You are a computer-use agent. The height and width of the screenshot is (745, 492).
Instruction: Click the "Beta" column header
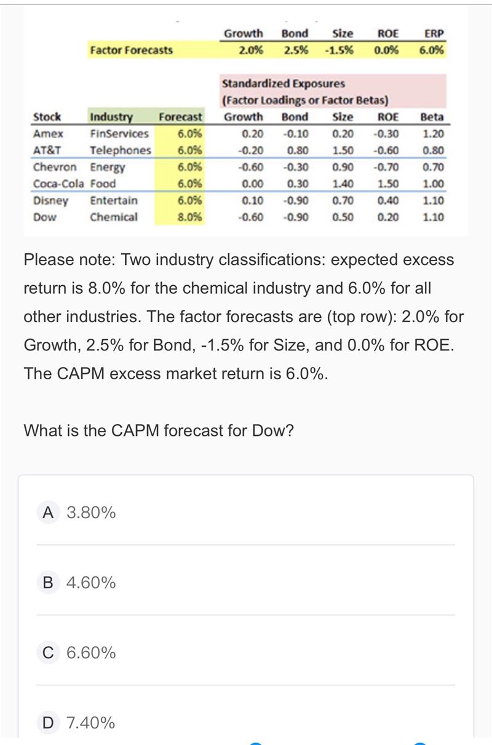tap(432, 117)
